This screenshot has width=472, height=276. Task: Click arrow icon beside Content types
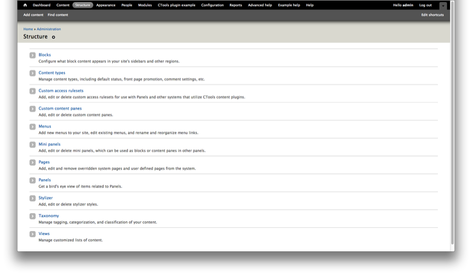click(33, 73)
